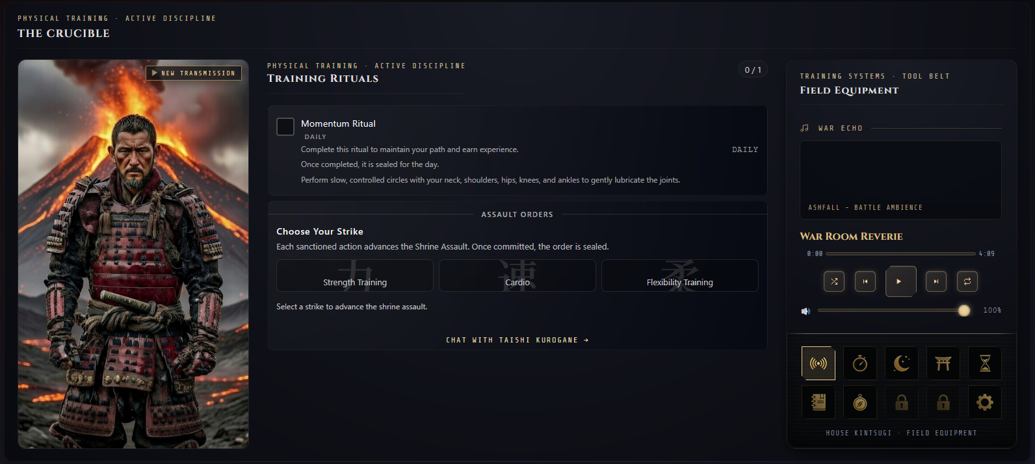The width and height of the screenshot is (1035, 464).
Task: Select the Flexibility Training strike
Action: 679,276
